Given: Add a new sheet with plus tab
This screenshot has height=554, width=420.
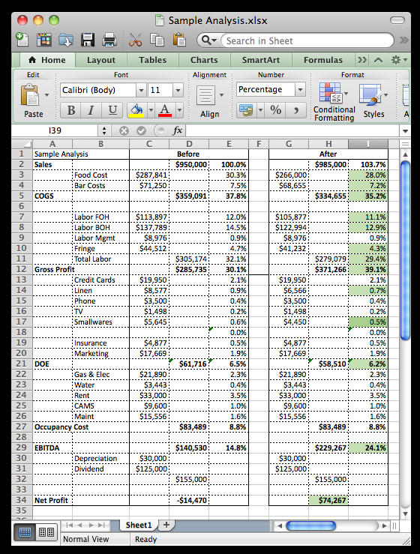Looking at the screenshot, I should [166, 525].
